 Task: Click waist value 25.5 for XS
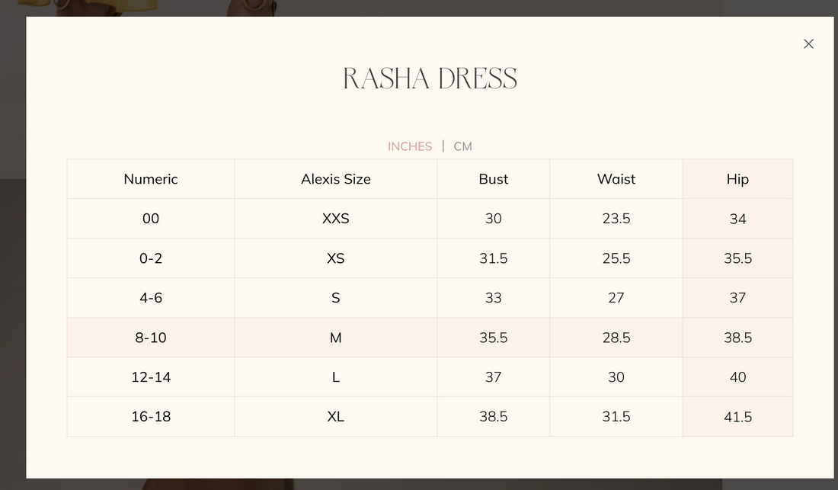click(616, 258)
